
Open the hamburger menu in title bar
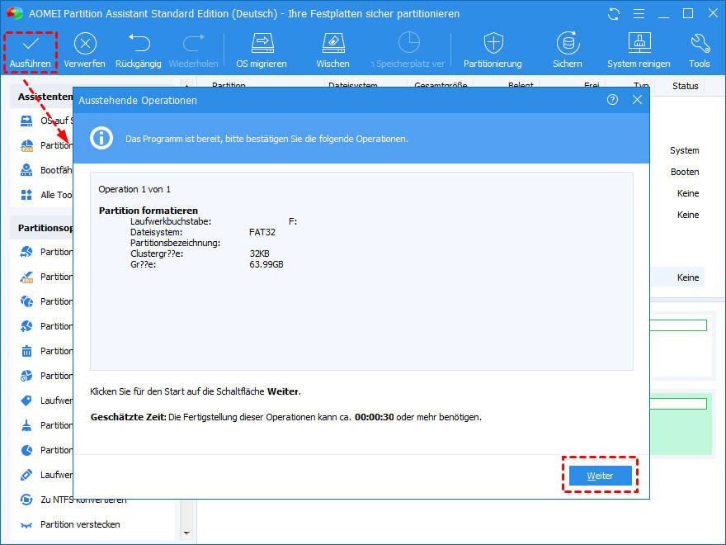pos(639,14)
